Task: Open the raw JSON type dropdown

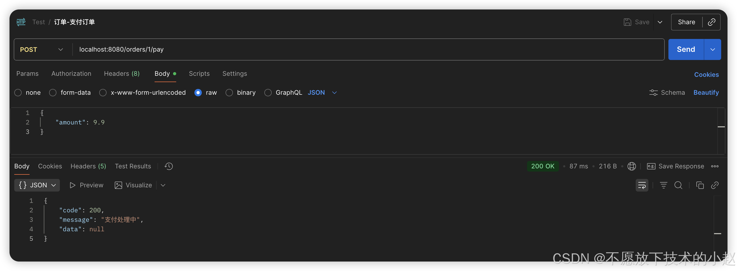Action: click(322, 92)
